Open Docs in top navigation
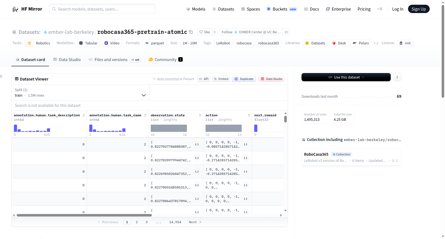 tap(311, 9)
